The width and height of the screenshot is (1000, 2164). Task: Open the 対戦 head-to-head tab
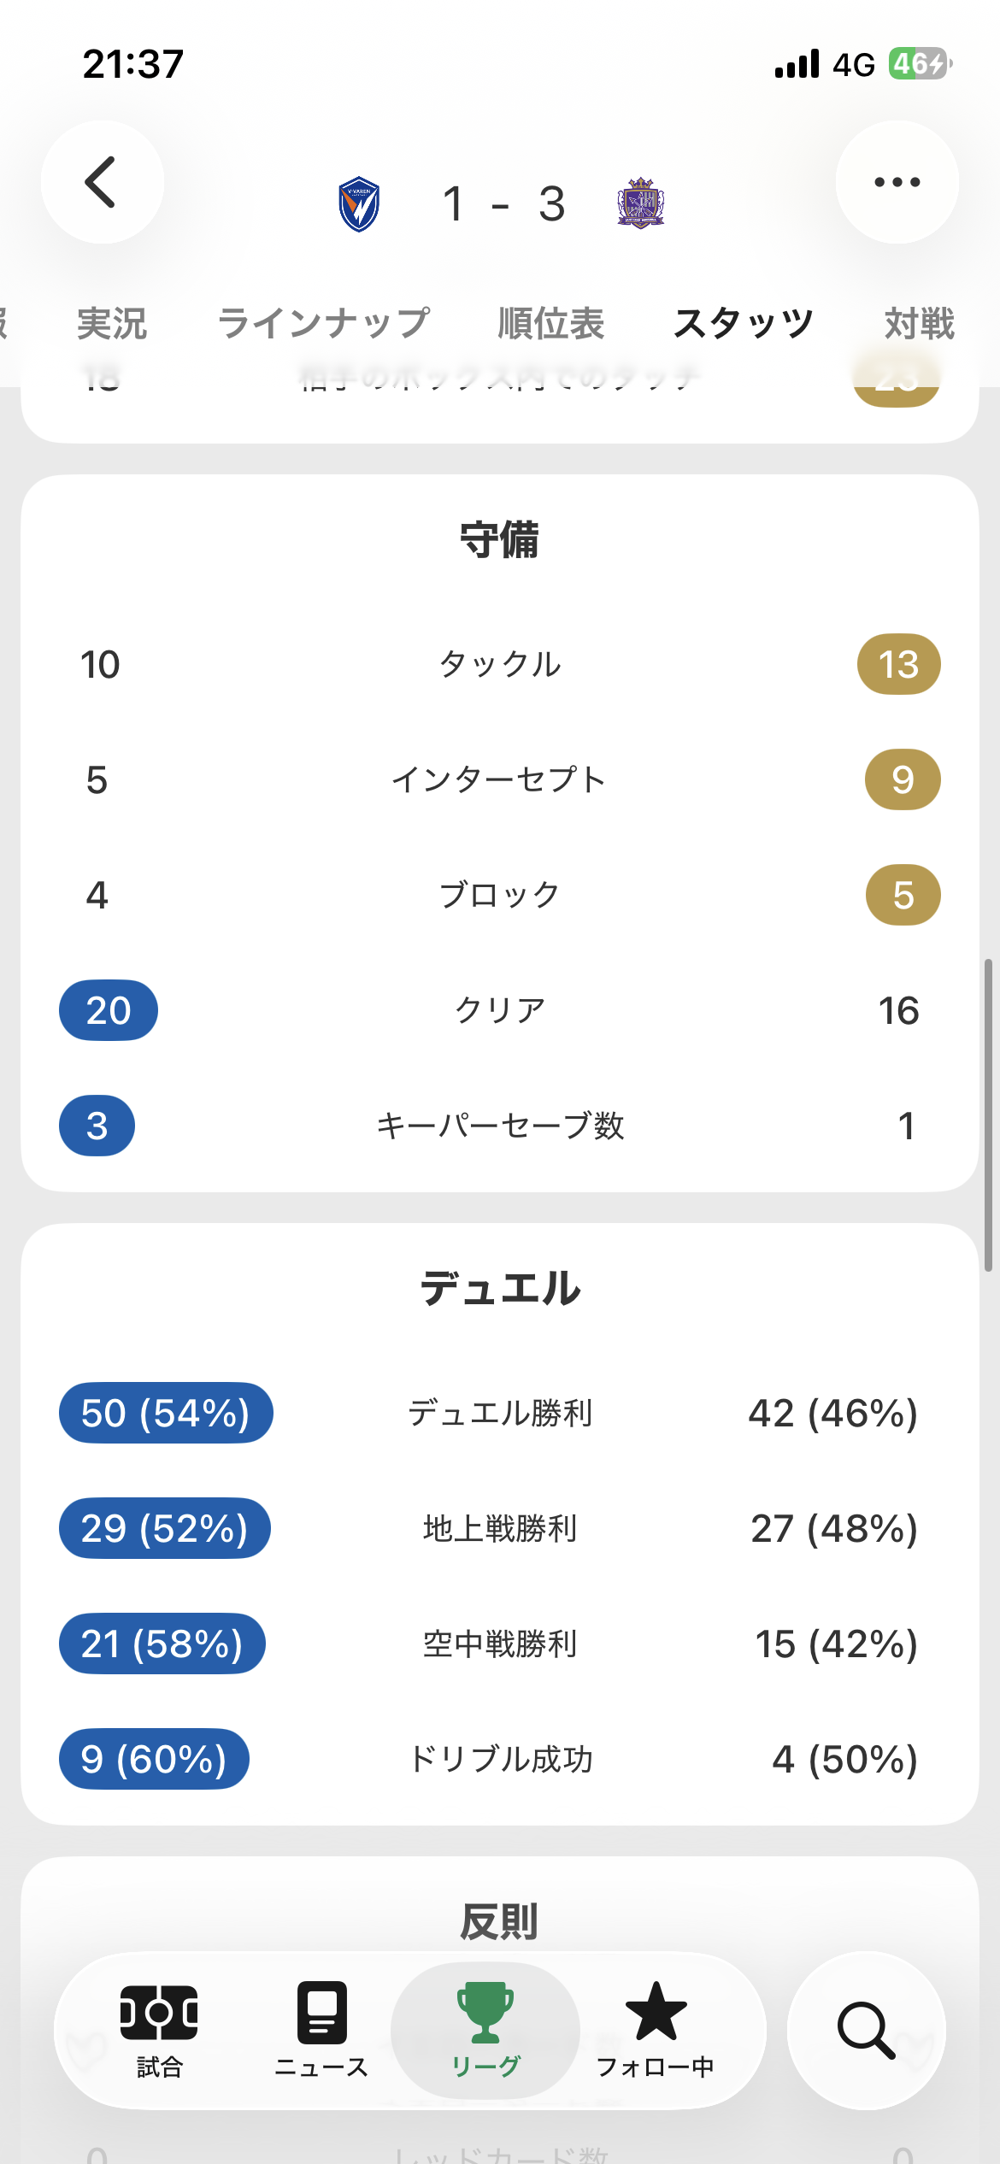click(x=919, y=324)
